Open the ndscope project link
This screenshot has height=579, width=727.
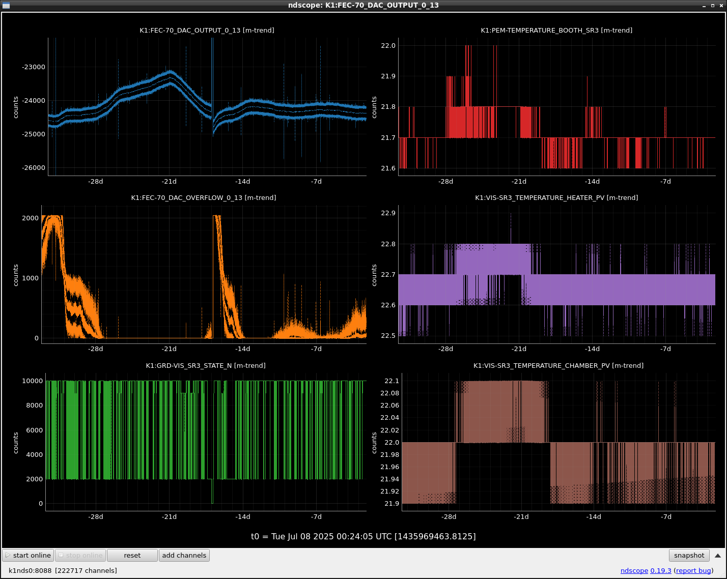[x=634, y=570]
